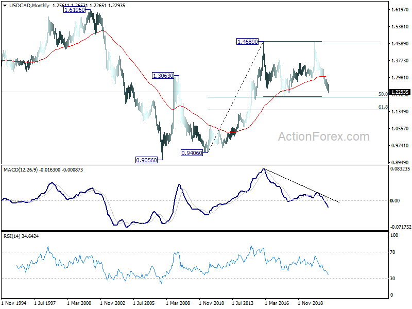Screen dimensions: 412x309
Task: Select the 0.90560 low price label
Action: tap(146, 160)
